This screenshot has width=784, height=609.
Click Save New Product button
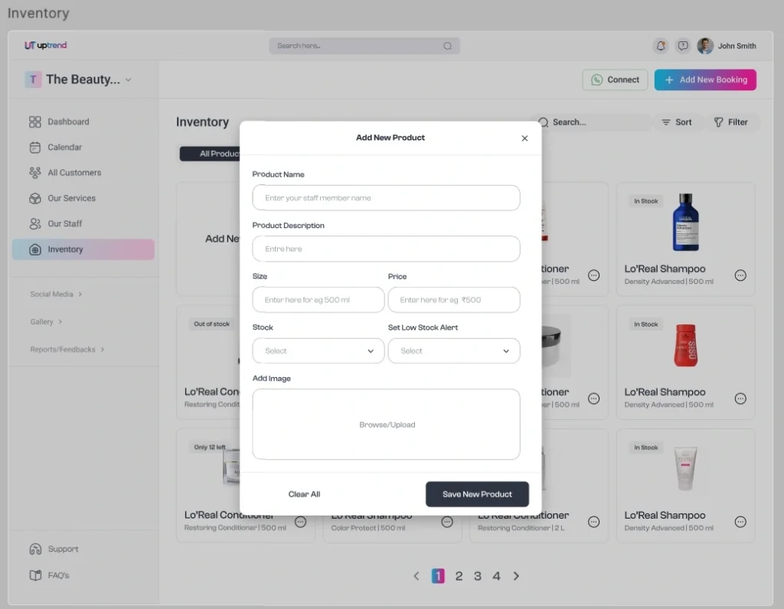point(477,494)
